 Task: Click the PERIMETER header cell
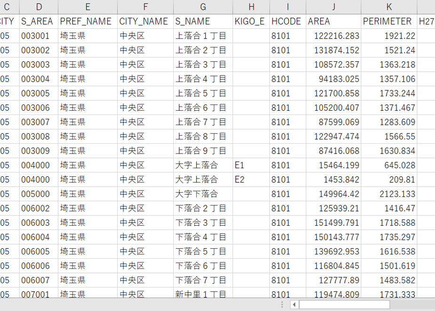pos(389,21)
